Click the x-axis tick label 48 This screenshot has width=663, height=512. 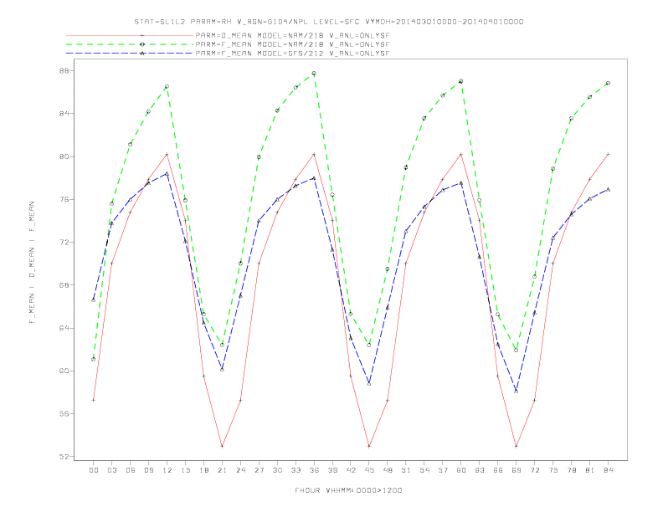point(388,470)
